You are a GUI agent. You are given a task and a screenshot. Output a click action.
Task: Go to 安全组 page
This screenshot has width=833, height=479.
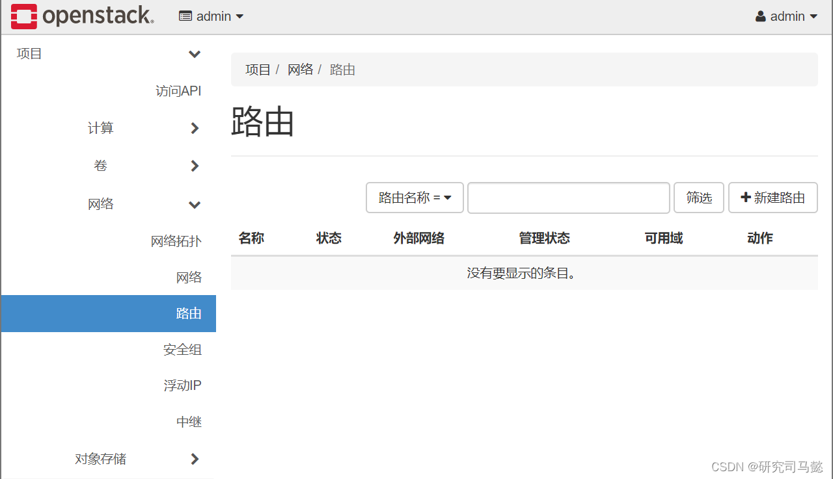[x=182, y=350]
